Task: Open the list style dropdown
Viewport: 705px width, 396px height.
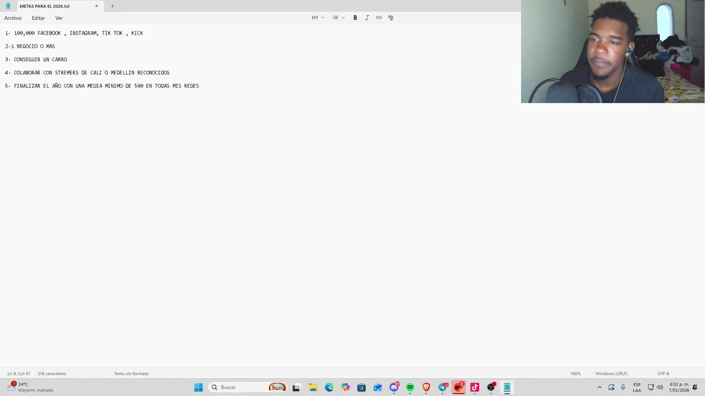Action: point(338,18)
